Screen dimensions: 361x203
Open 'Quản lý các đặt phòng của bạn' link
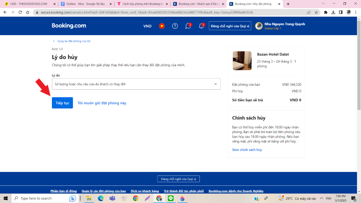coord(104,191)
